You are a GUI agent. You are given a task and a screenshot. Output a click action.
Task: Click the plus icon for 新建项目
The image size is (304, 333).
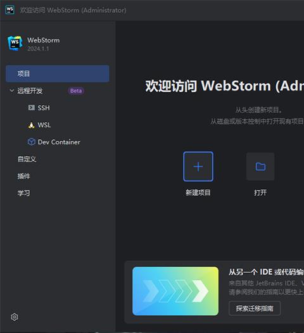click(x=198, y=166)
